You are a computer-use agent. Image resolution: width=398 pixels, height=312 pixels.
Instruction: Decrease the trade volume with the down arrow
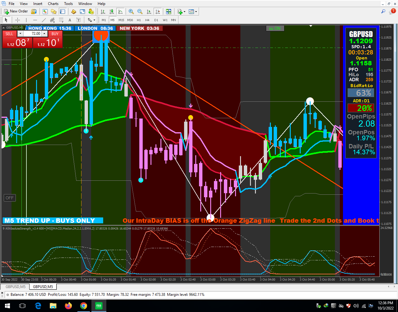coord(20,34)
